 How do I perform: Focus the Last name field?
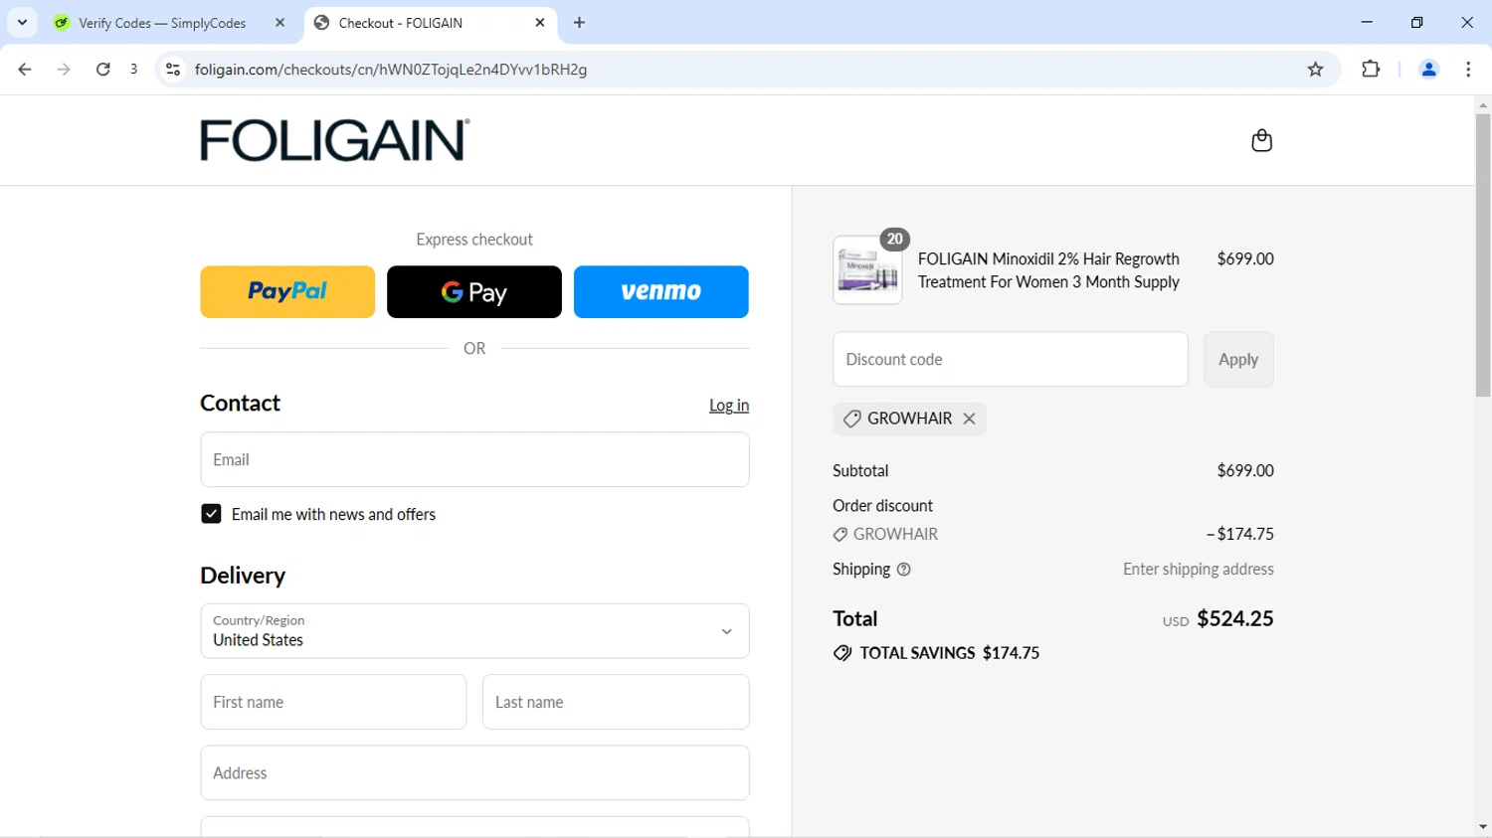(x=616, y=702)
